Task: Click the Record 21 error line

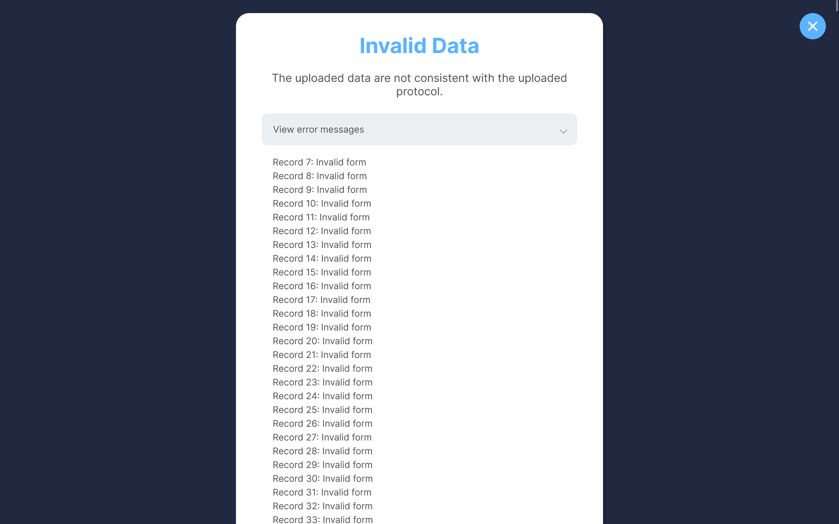Action: [x=322, y=355]
